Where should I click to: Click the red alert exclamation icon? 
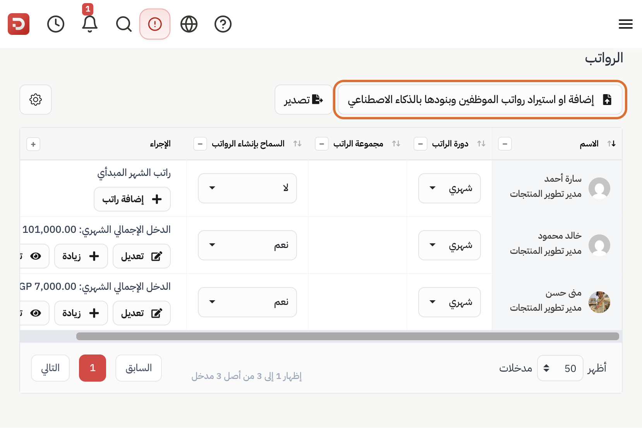[155, 24]
